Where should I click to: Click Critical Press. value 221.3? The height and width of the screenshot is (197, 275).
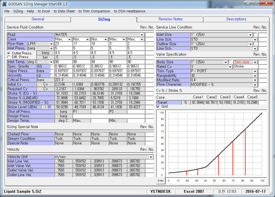click(100, 80)
